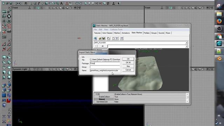
Task: Click the Cube brush builder icon
Action: pyautogui.click(x=4, y=57)
